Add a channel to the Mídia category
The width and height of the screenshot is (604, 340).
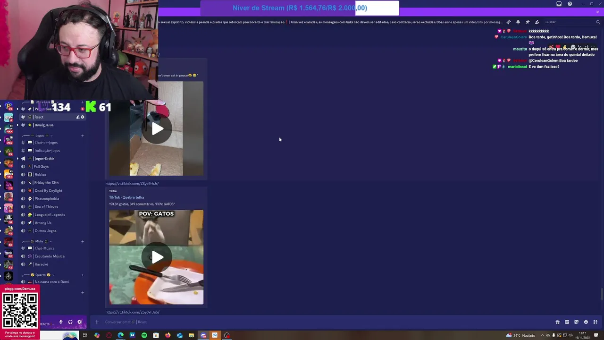(83, 241)
